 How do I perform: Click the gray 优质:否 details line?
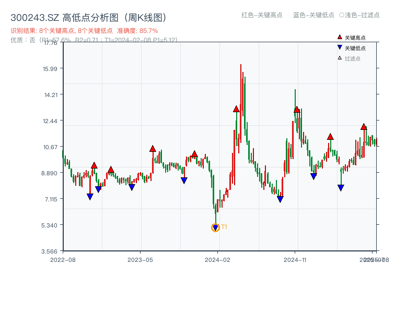[x=94, y=40]
